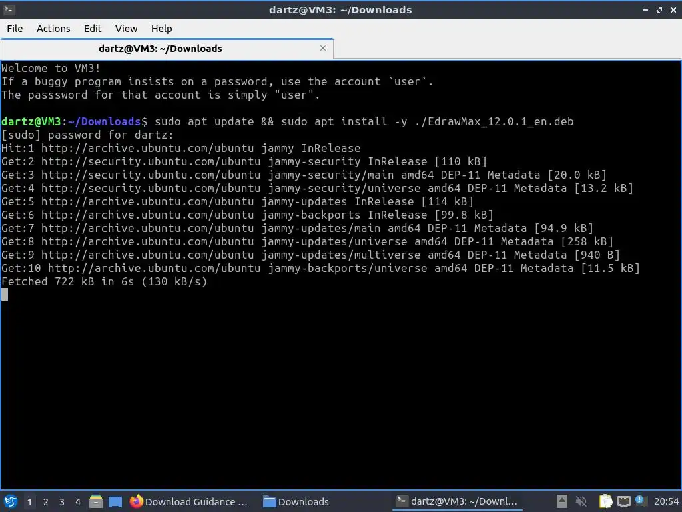Maximize the terminal window

tap(659, 10)
